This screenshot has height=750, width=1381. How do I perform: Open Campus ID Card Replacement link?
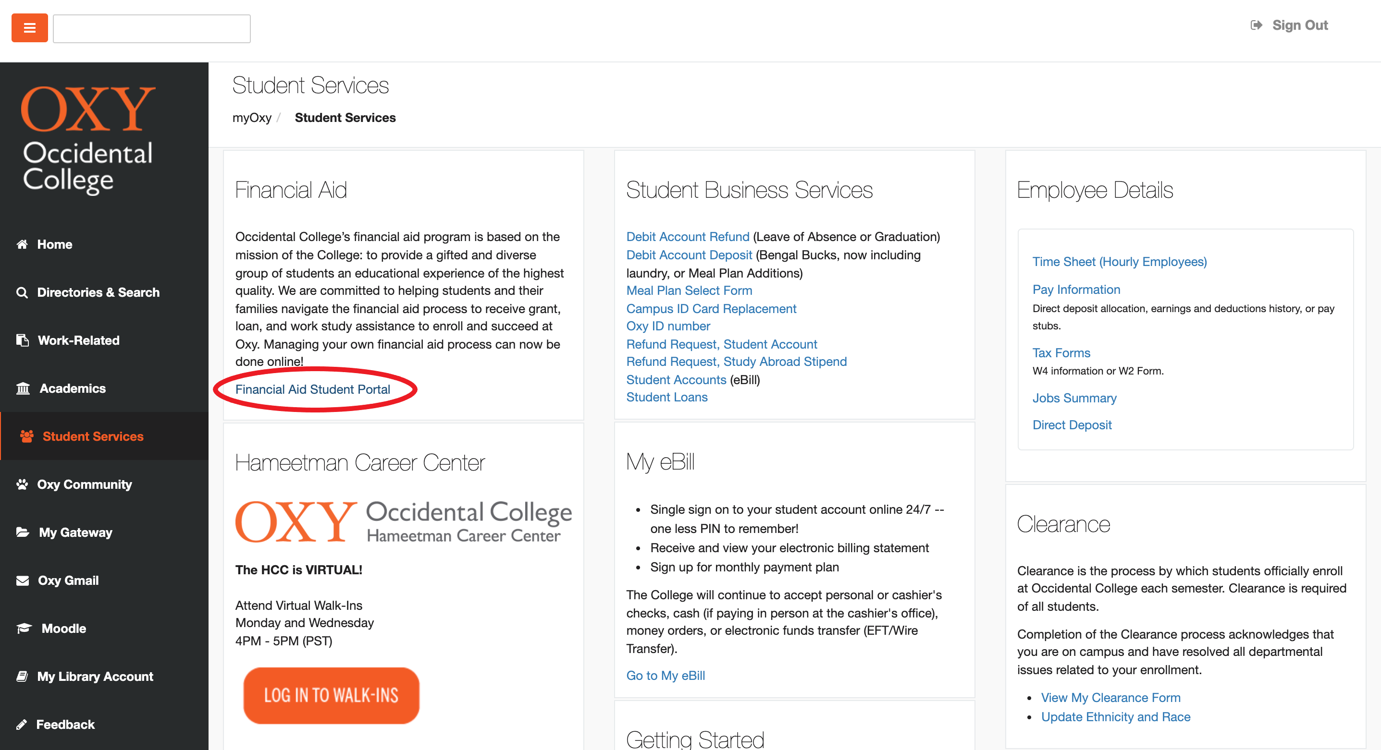(x=711, y=309)
